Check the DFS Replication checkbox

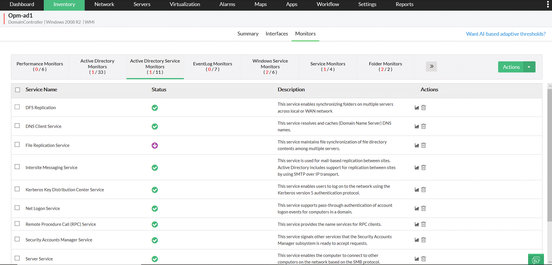tap(17, 107)
